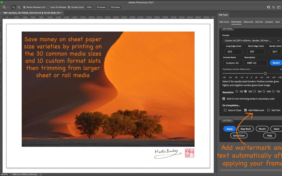The height and width of the screenshot is (176, 282).
Task: Click the Top/Bottom Border Offset slider handle
Action: point(265,74)
